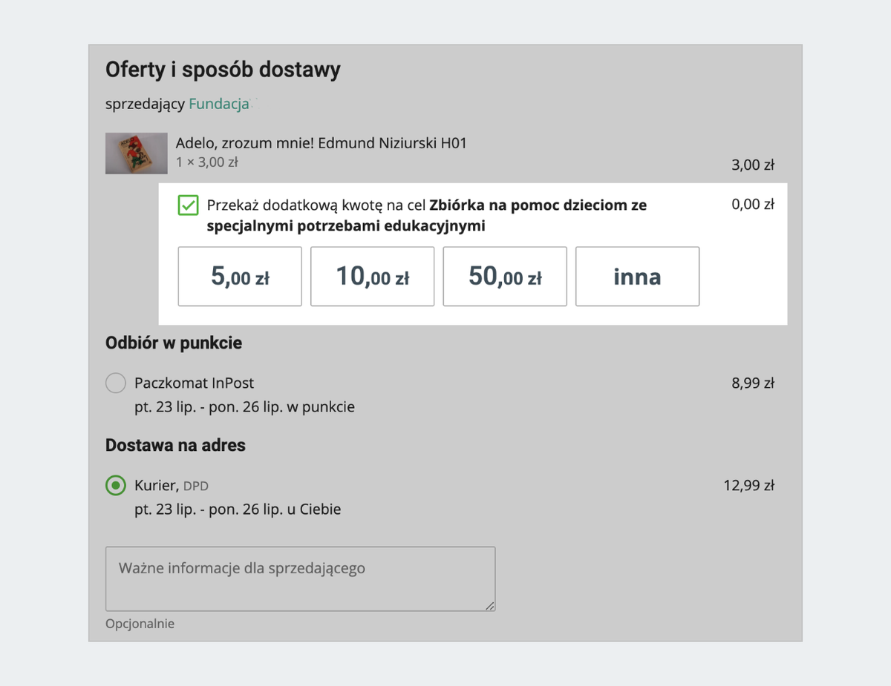Screen dimensions: 891x686
Task: Select the Paczkomat InPost radio button
Action: tap(116, 383)
